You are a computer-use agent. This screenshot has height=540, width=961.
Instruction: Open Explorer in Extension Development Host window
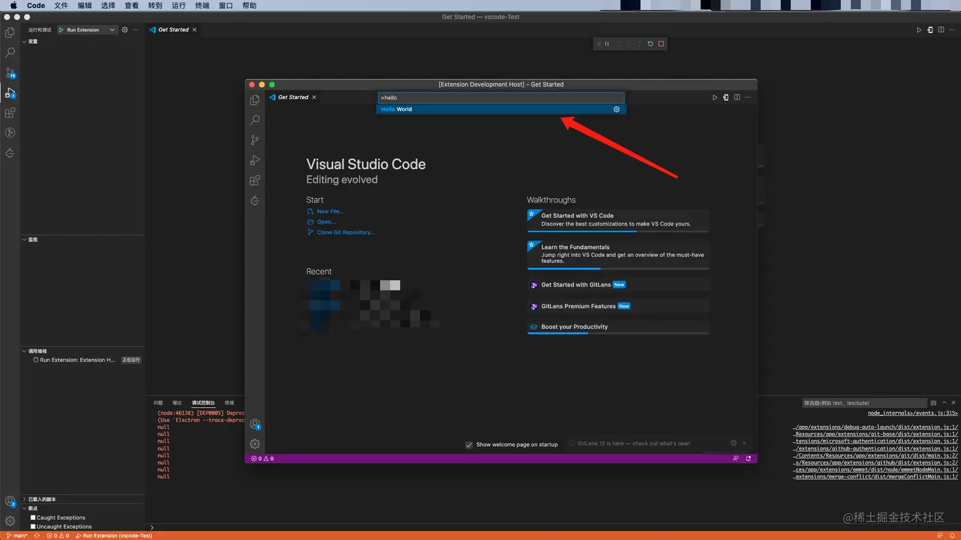point(255,100)
